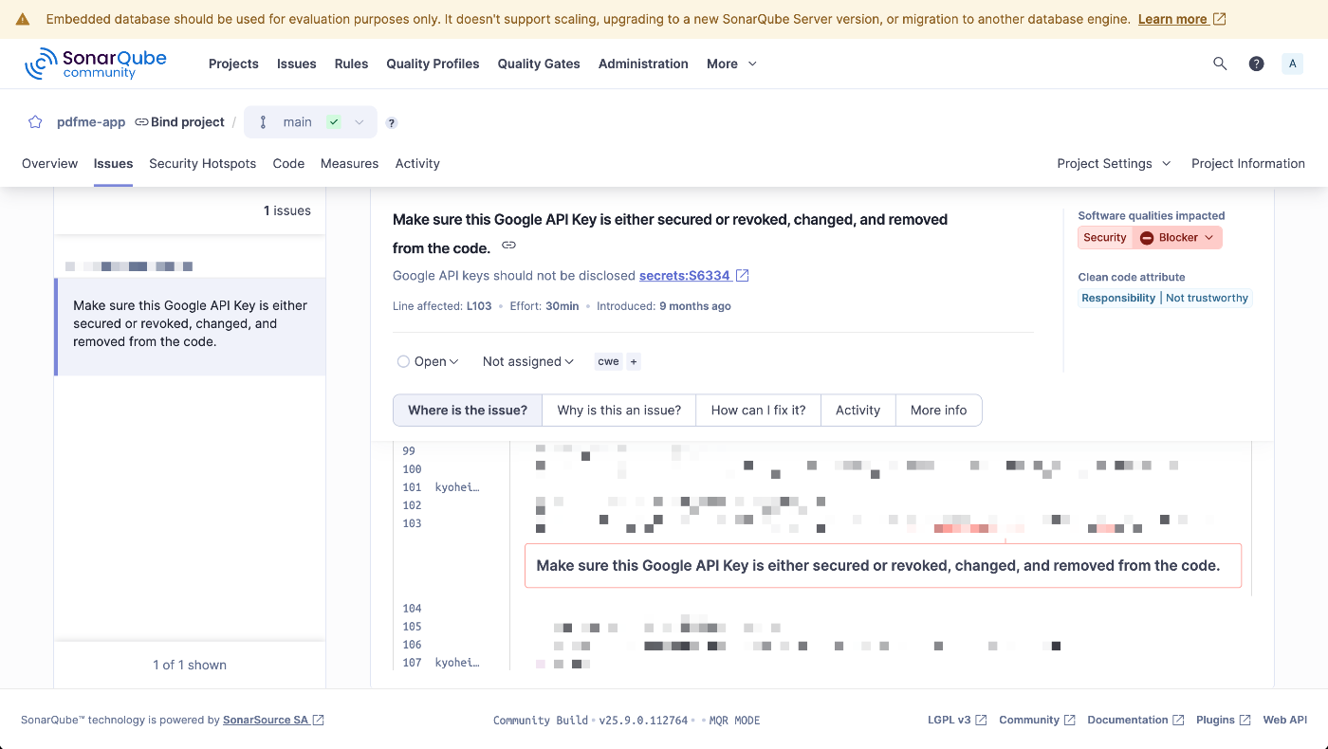Open the help question mark icon
The height and width of the screenshot is (749, 1328).
pos(1256,64)
